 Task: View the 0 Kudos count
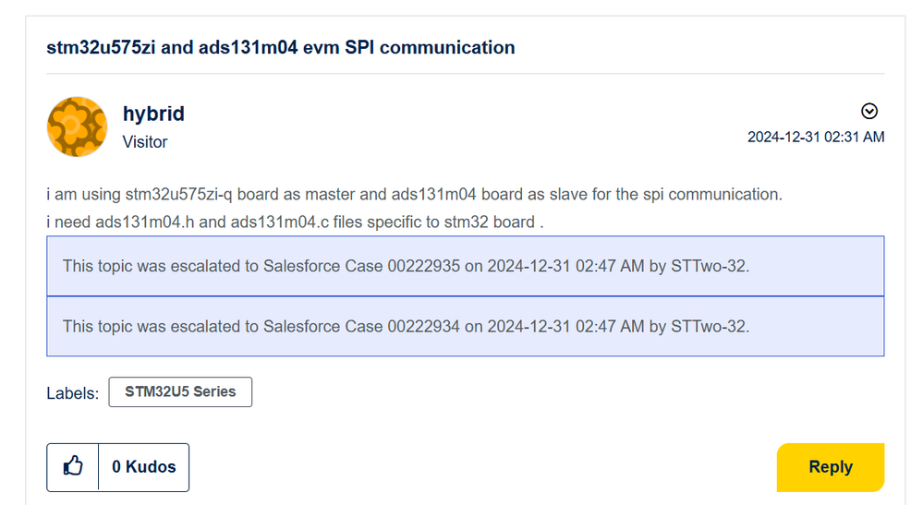(x=143, y=467)
